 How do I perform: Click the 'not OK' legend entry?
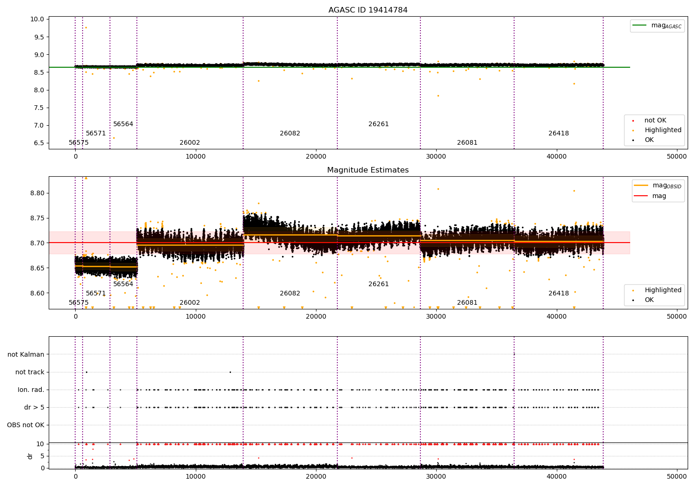(655, 121)
